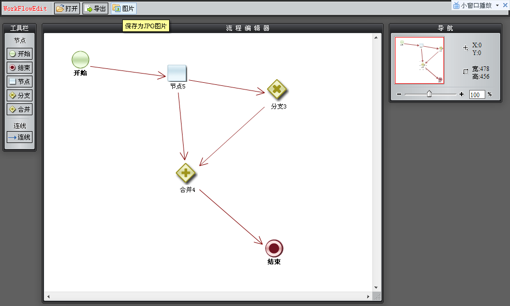510x306 pixels.
Task: Click the horizontal scrollbar left arrow
Action: [x=48, y=297]
